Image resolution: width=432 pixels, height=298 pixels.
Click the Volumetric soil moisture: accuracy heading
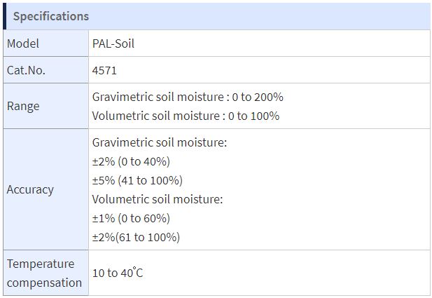(x=158, y=199)
